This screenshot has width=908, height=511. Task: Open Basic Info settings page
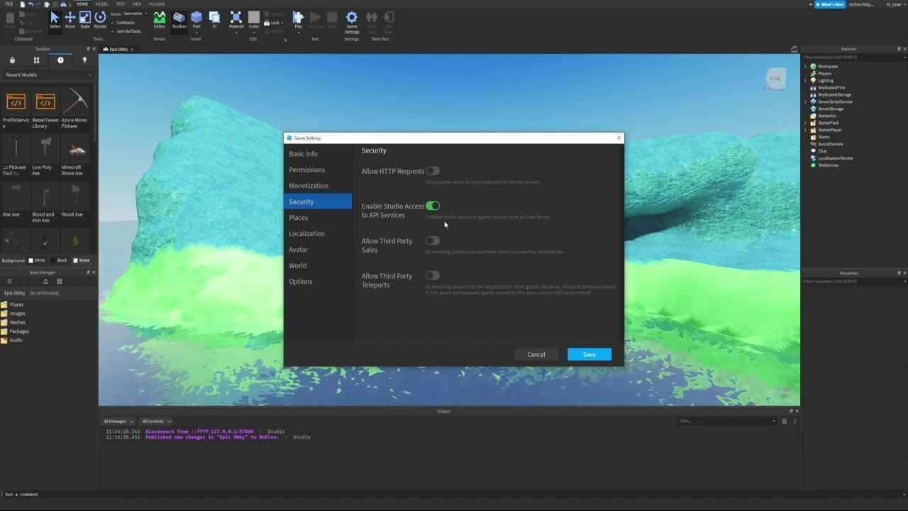coord(318,154)
